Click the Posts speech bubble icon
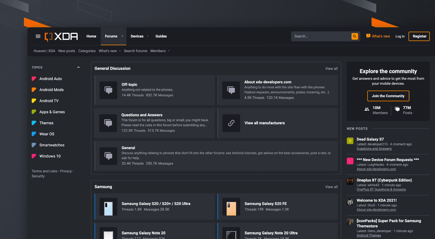This screenshot has height=239, width=435. pos(397,109)
